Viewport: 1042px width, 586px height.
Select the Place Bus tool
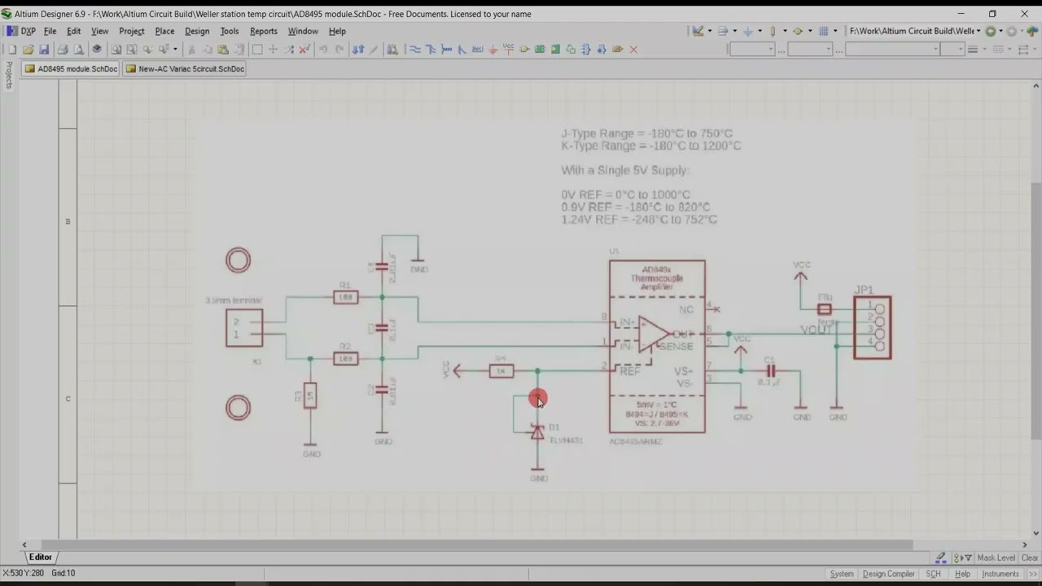click(431, 50)
